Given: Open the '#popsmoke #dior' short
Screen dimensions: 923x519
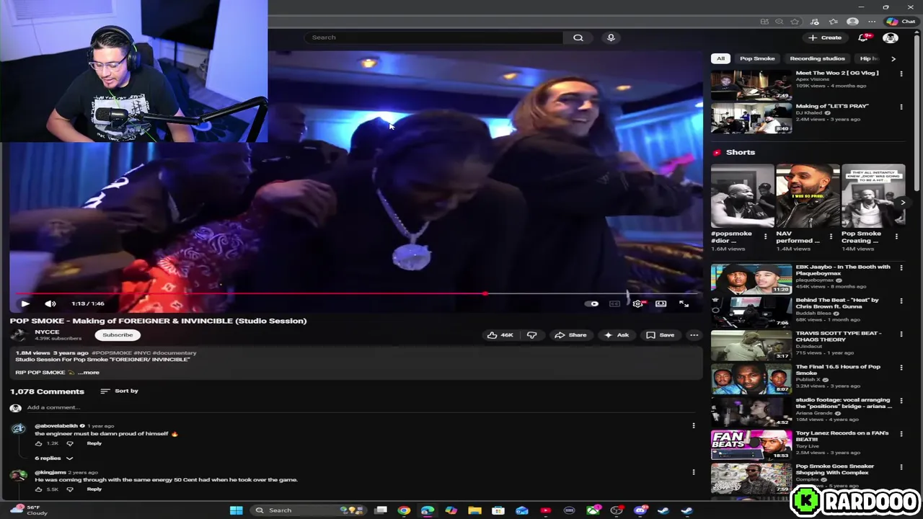Looking at the screenshot, I should [x=742, y=196].
